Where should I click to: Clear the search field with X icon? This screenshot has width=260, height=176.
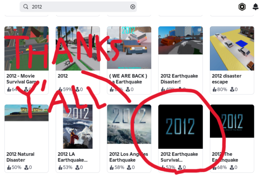coord(133,7)
